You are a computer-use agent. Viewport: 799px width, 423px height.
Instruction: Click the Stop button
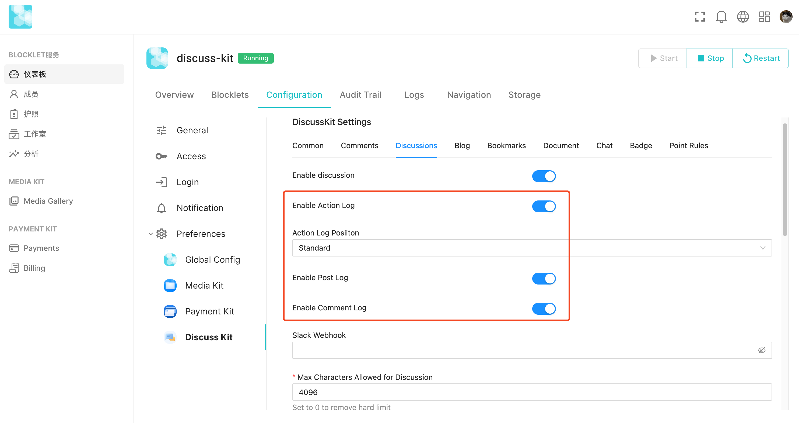click(710, 58)
